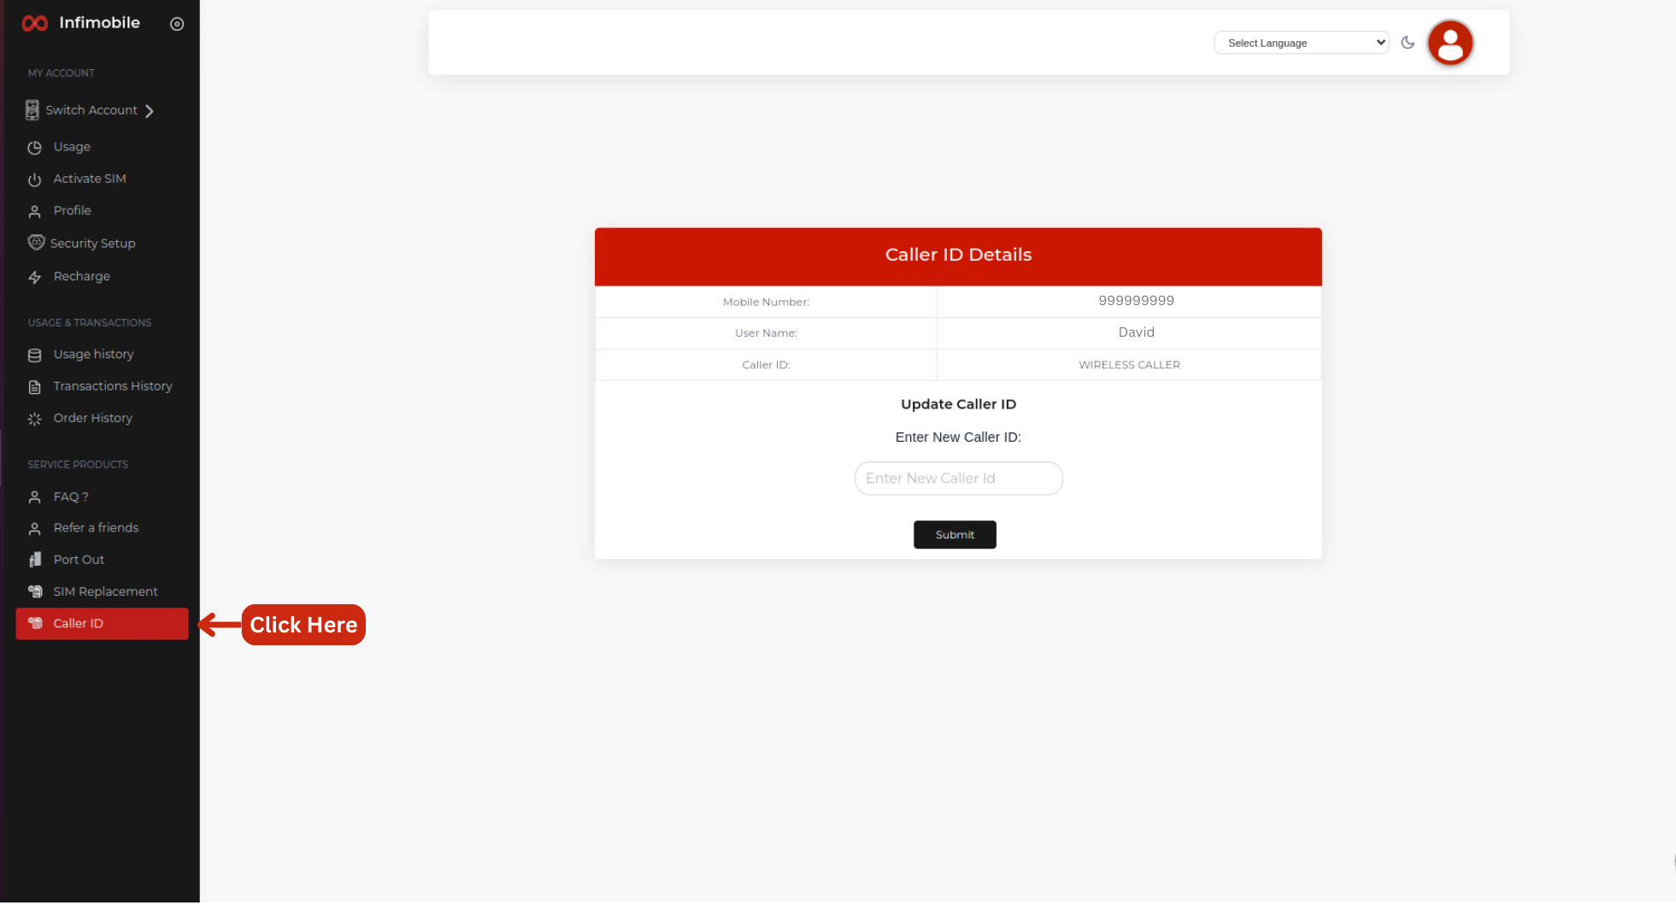Open the Refer a friends link
The height and width of the screenshot is (923, 1676).
(96, 528)
